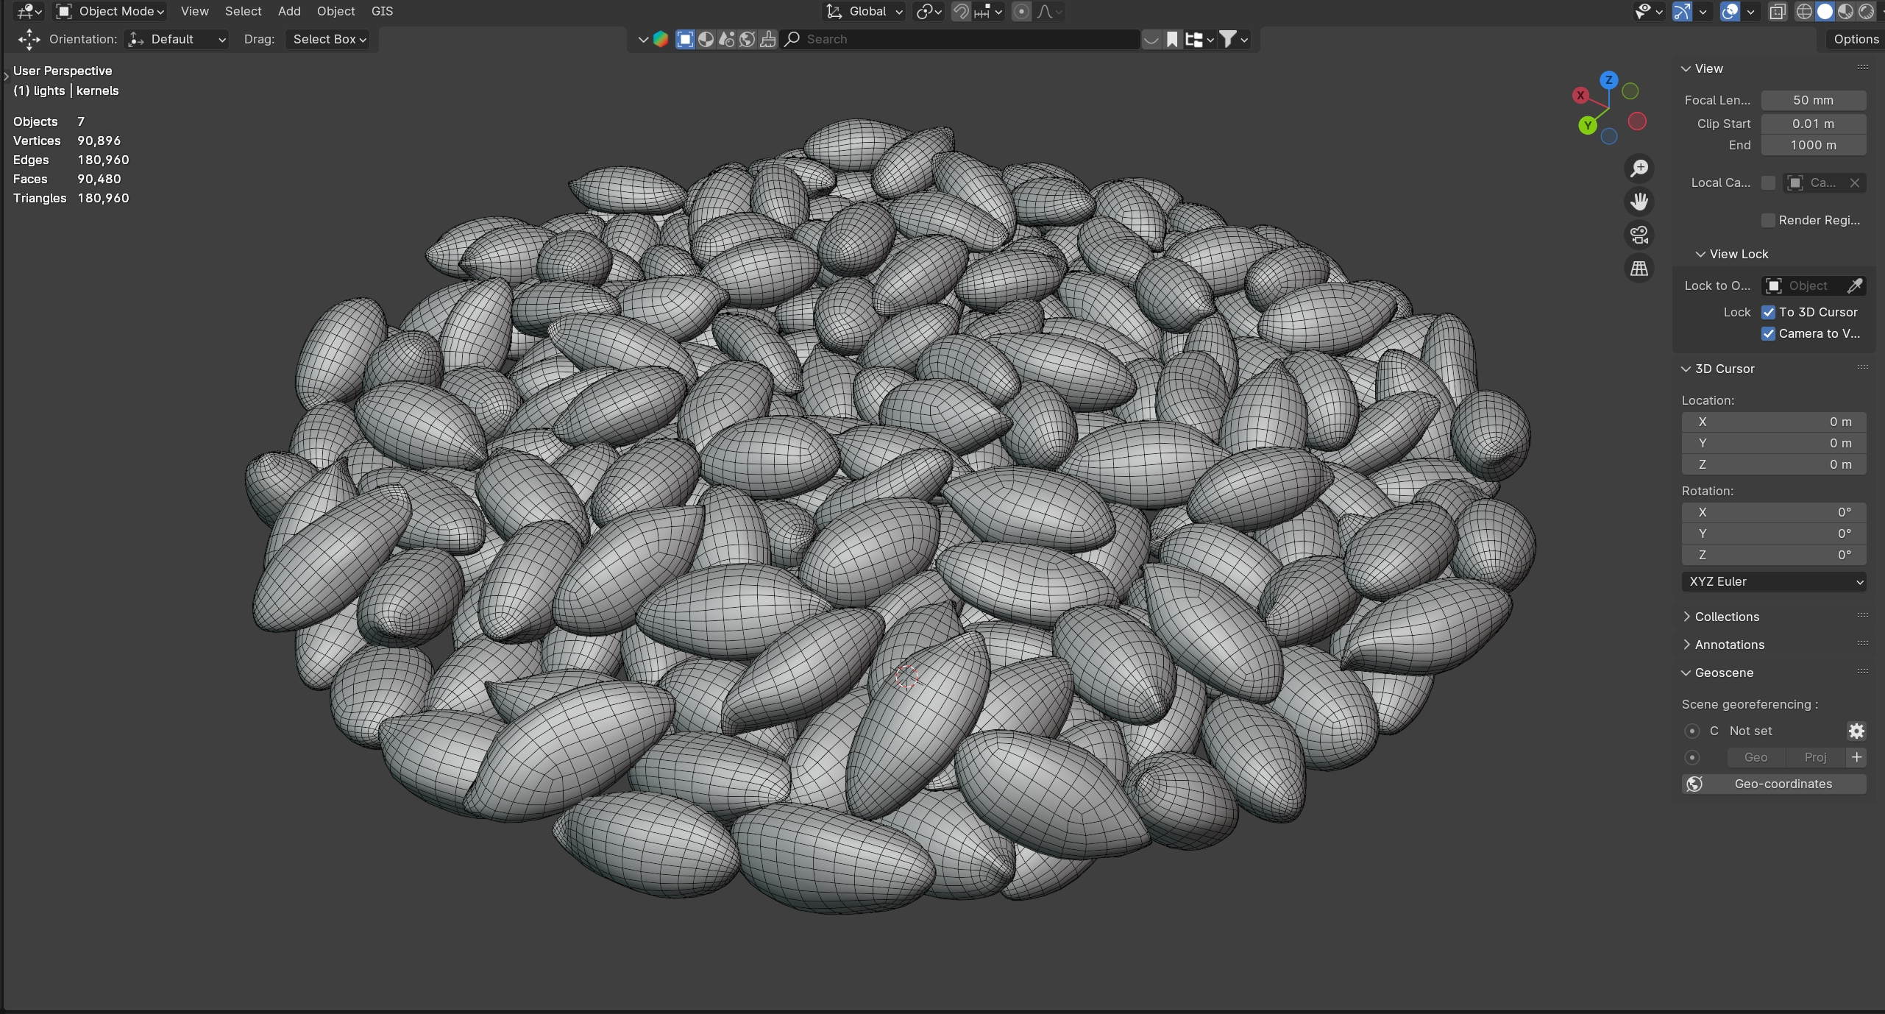Screen dimensions: 1885x1014
Task: Open the Object Mode dropdown
Action: coord(111,11)
